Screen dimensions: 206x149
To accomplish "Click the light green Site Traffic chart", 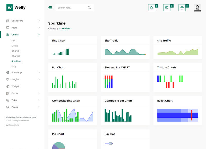I will 178,52.
